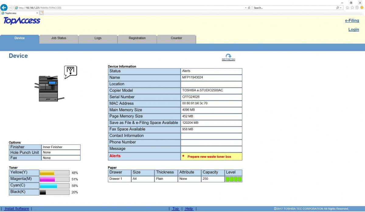Open the e-Filing link
365x212 pixels.
coord(352,21)
